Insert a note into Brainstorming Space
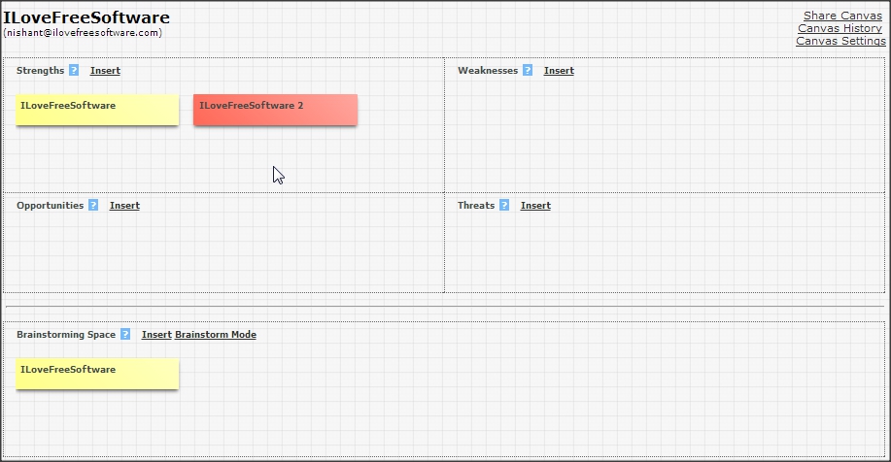The height and width of the screenshot is (462, 891). pos(156,334)
